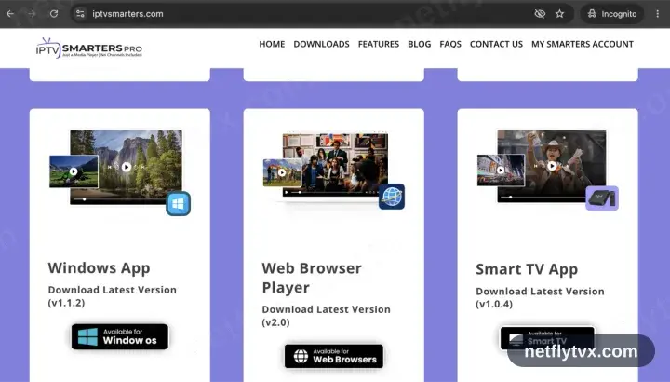The width and height of the screenshot is (670, 382).
Task: Click Download Latest Version (v1.1.2) text
Action: (112, 296)
